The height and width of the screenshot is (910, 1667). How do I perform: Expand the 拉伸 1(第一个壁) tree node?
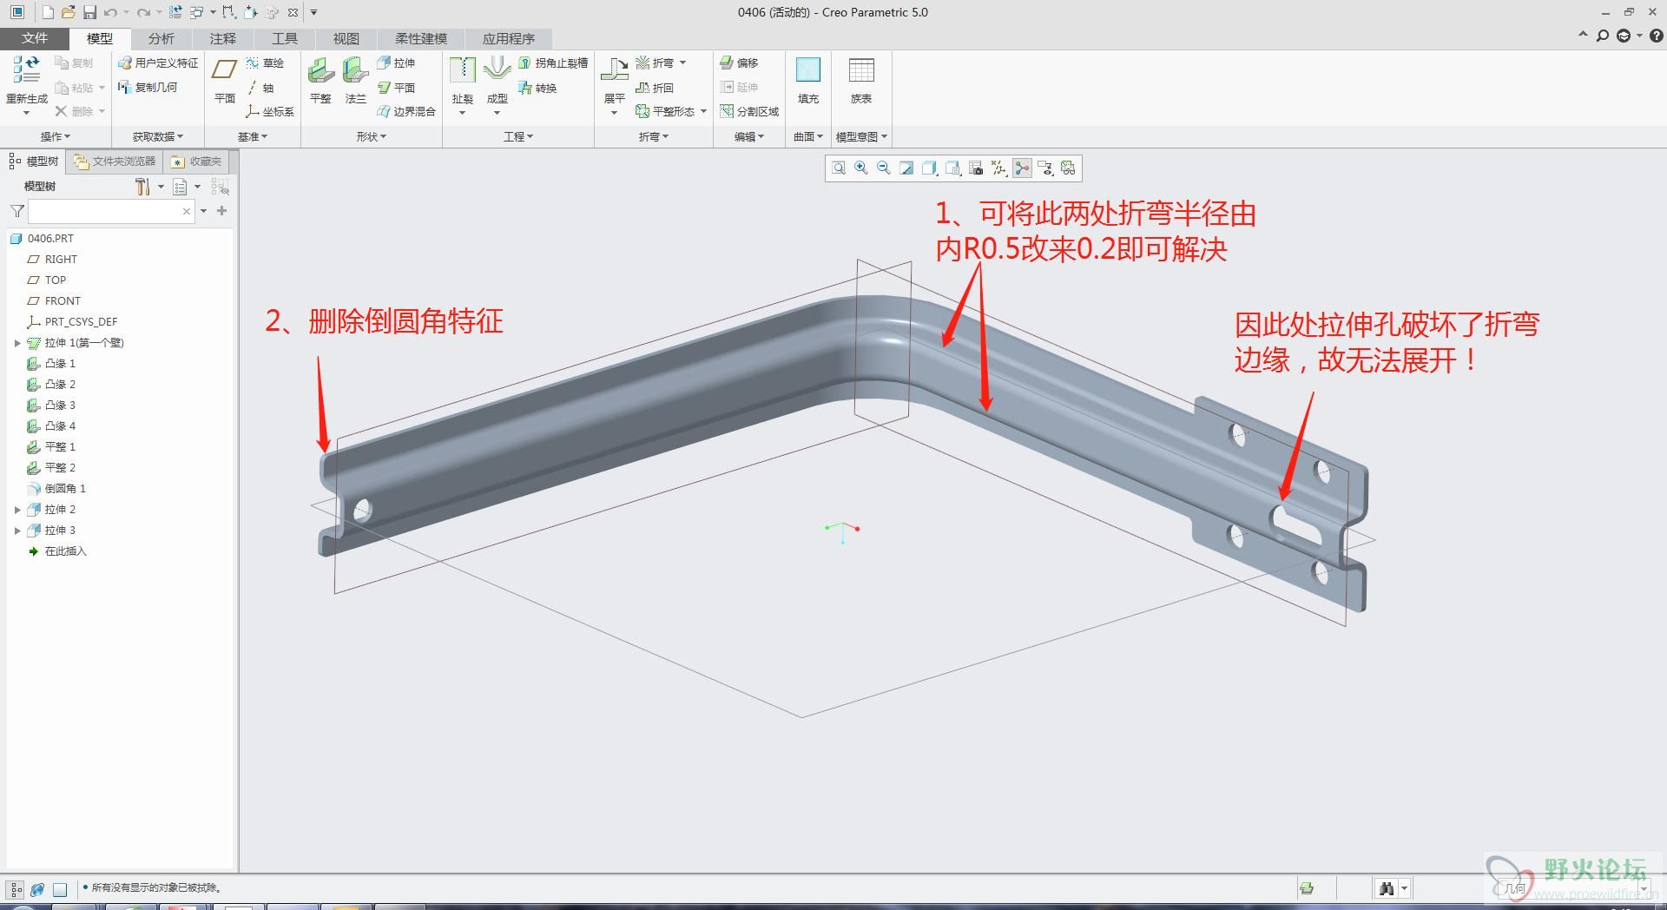(x=16, y=343)
